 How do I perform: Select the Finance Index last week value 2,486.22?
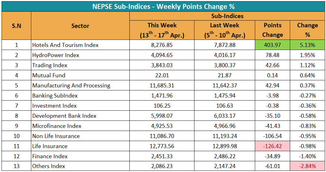coord(224,156)
